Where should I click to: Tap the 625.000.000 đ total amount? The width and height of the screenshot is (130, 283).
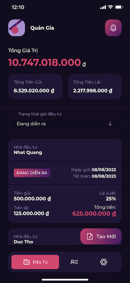tap(94, 213)
